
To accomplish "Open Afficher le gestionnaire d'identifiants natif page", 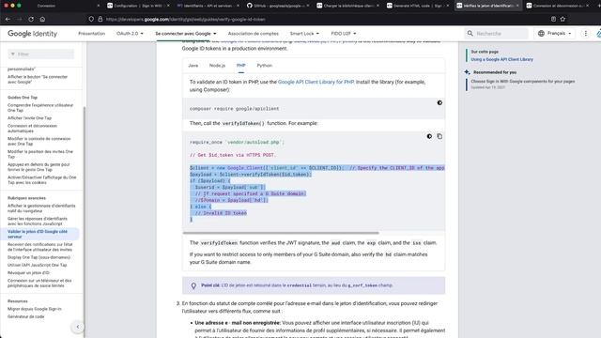I will click(41, 208).
